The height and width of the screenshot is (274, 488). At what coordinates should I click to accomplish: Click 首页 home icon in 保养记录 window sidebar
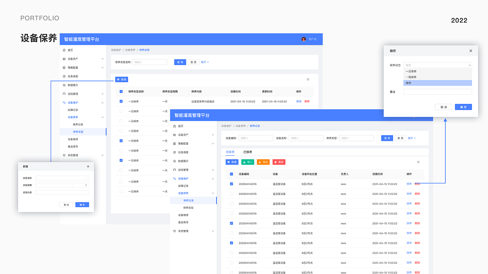pos(175,126)
